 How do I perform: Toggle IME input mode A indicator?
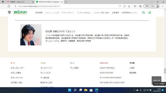[141, 90]
